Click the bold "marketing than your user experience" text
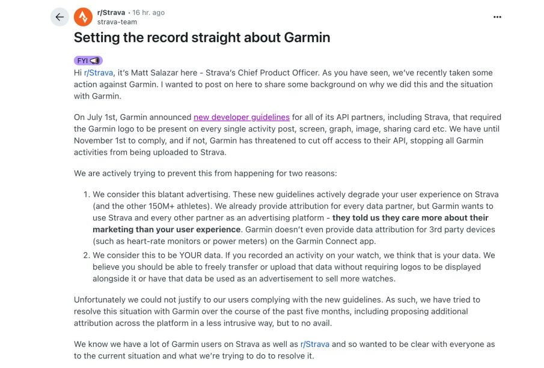The width and height of the screenshot is (544, 368). tap(167, 229)
